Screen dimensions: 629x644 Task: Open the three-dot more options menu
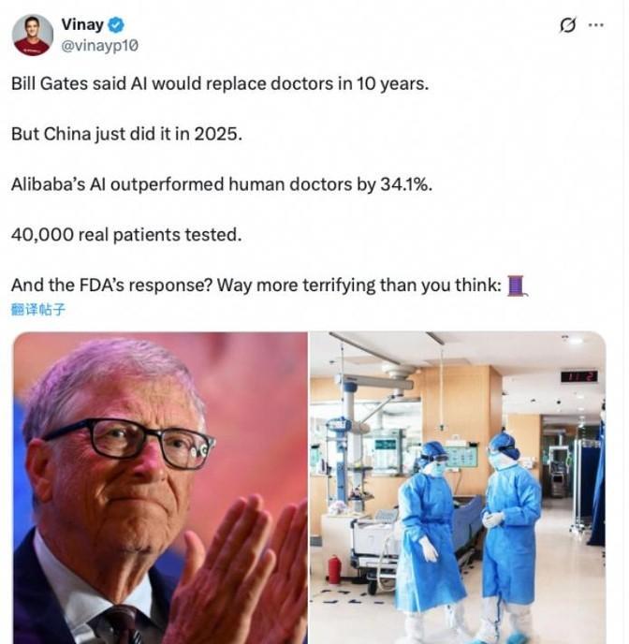[x=595, y=25]
